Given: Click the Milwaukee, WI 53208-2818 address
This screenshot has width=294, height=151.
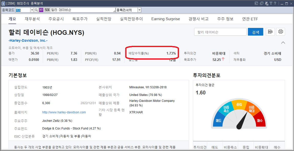Looking at the screenshot, I should (148, 87).
